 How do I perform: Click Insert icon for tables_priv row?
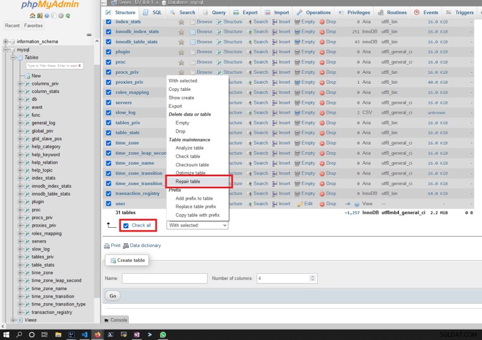[x=275, y=123]
